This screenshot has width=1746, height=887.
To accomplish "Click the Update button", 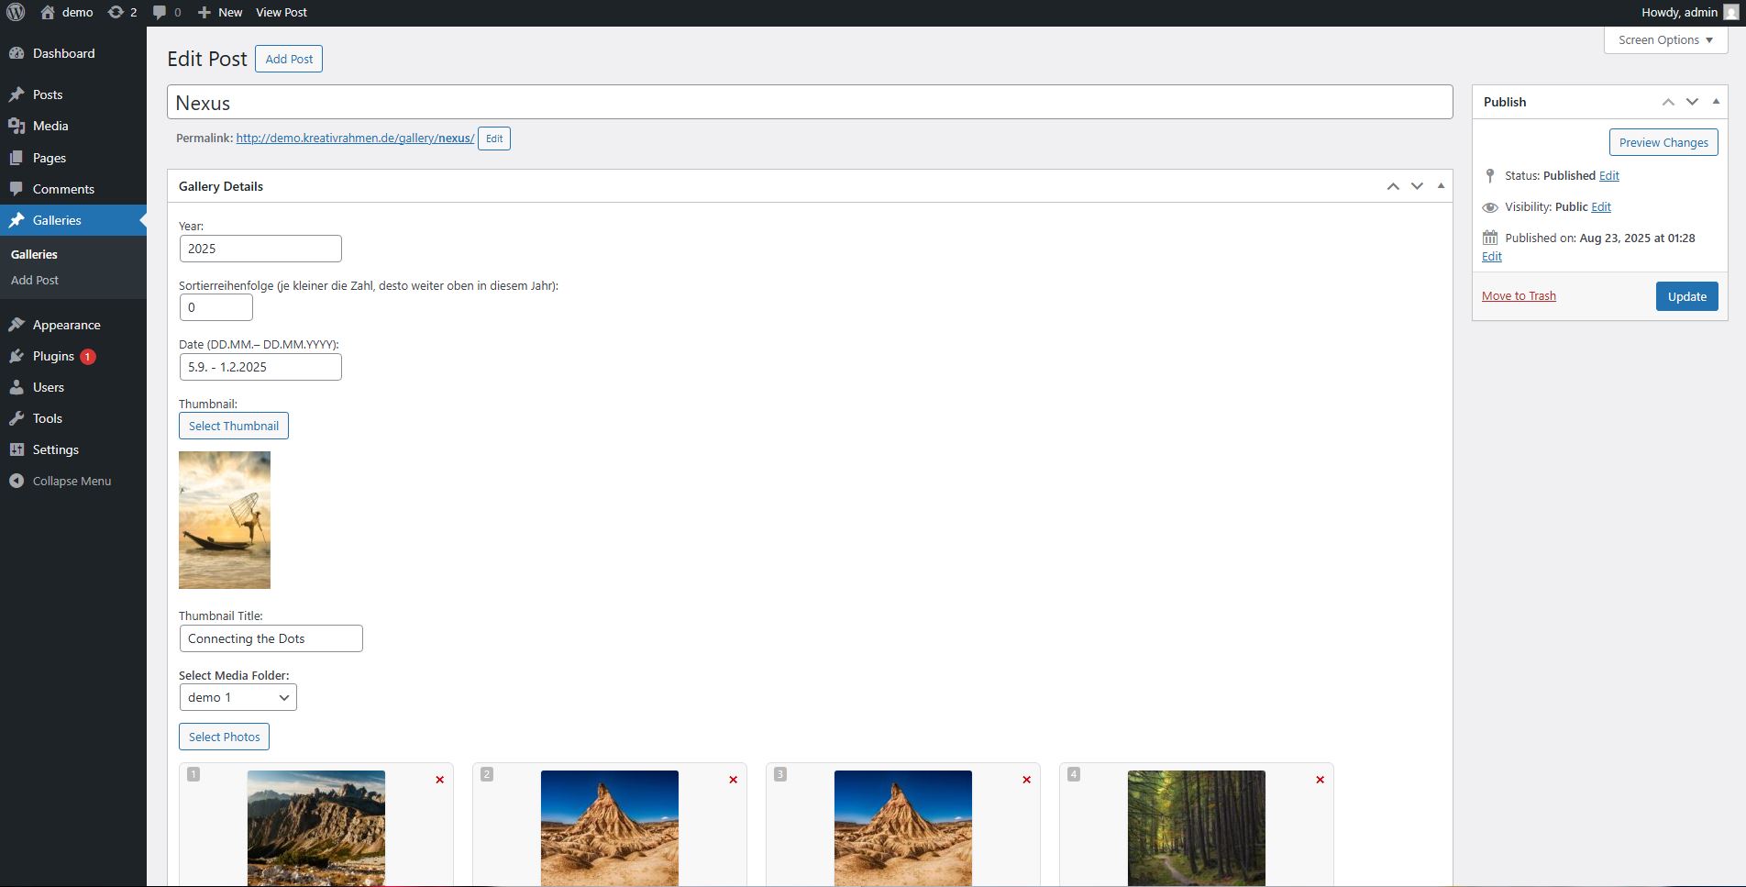I will coord(1686,296).
